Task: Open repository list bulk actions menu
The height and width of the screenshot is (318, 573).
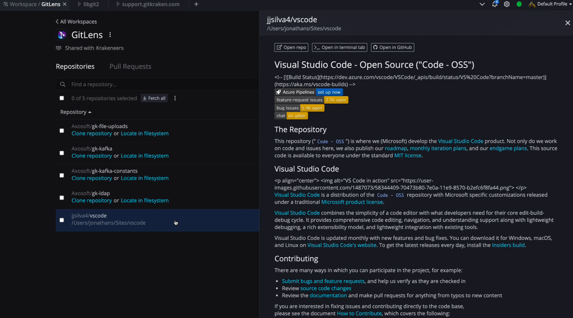Action: [x=175, y=98]
